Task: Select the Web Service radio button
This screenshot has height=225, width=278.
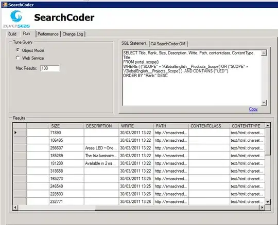Action: coord(18,58)
